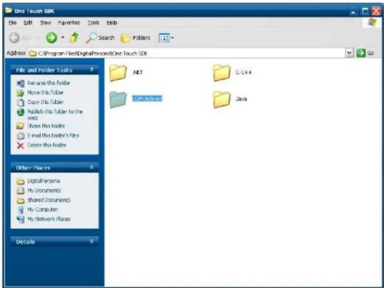The image size is (384, 288).
Task: Click Move this folder link
Action: tap(45, 93)
